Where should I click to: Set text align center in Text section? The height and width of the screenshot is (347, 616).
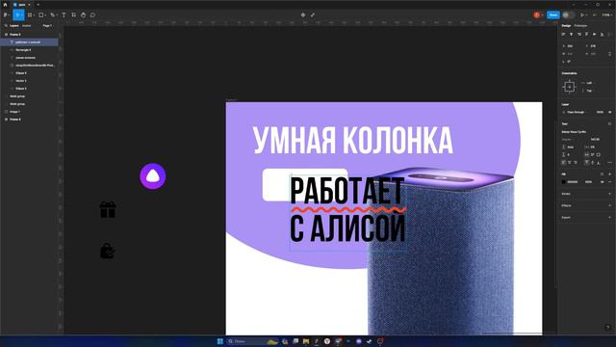tap(570, 163)
